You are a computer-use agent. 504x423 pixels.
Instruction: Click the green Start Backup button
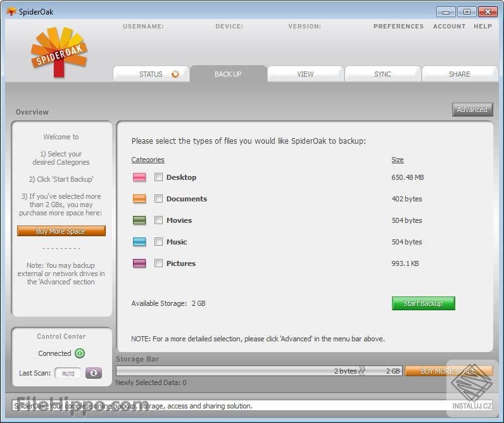point(424,303)
